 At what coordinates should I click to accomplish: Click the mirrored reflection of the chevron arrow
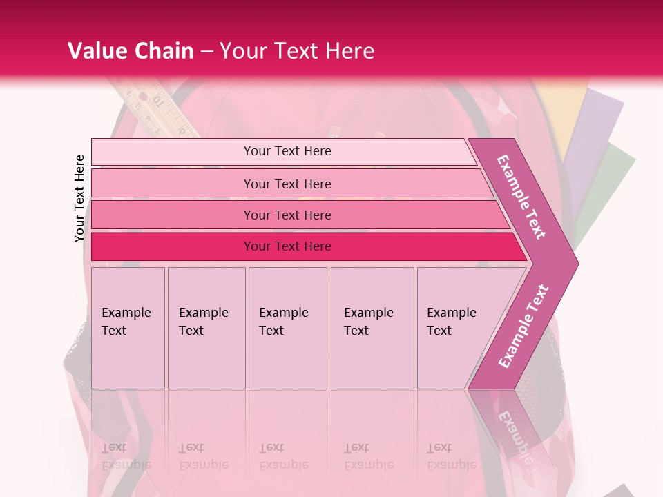[x=508, y=425]
